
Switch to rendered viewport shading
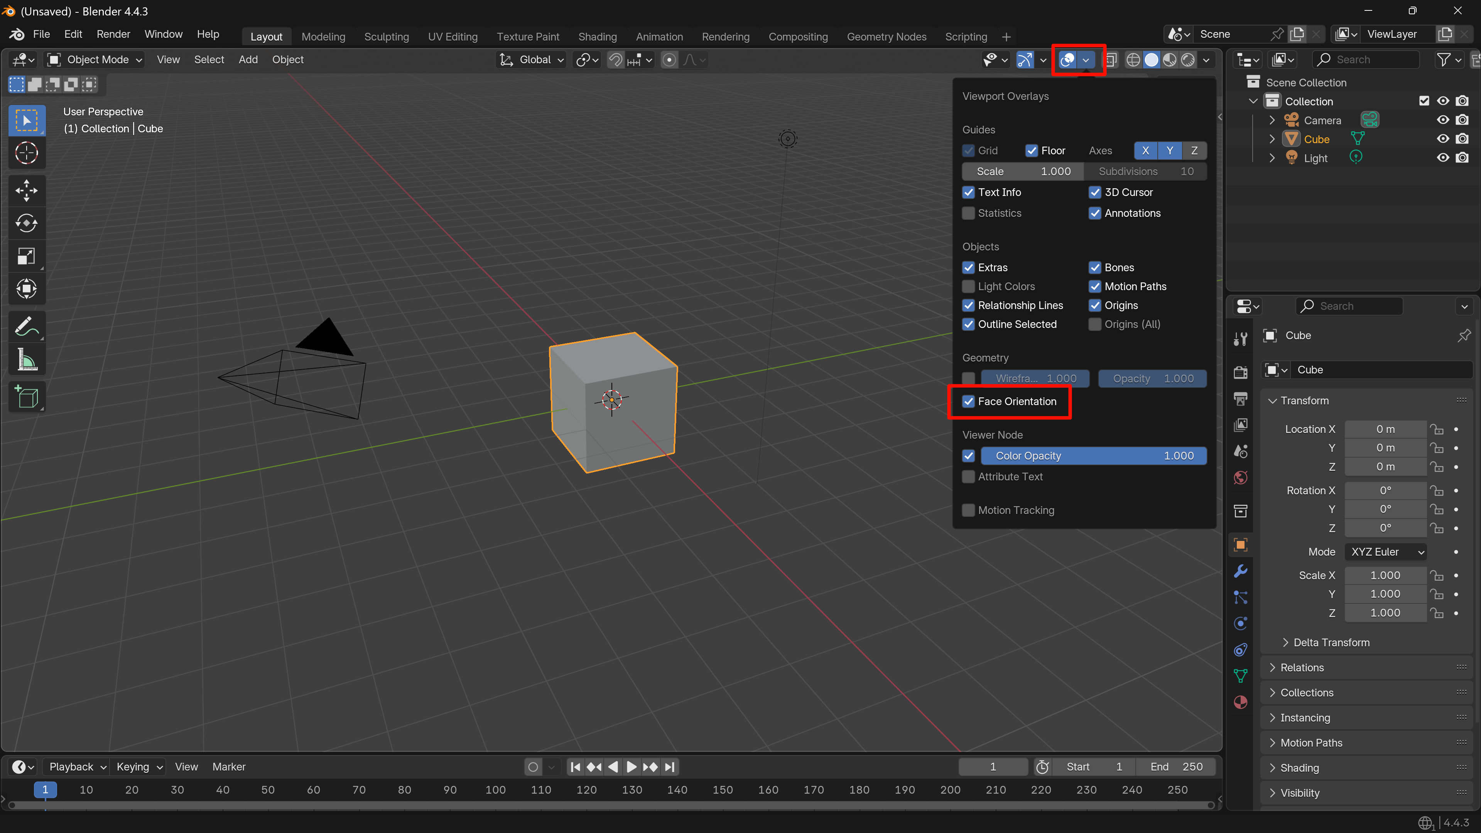(x=1188, y=60)
